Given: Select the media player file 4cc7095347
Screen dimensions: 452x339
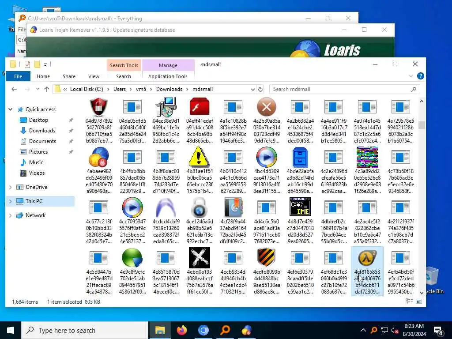Looking at the screenshot, I should 132,221.
